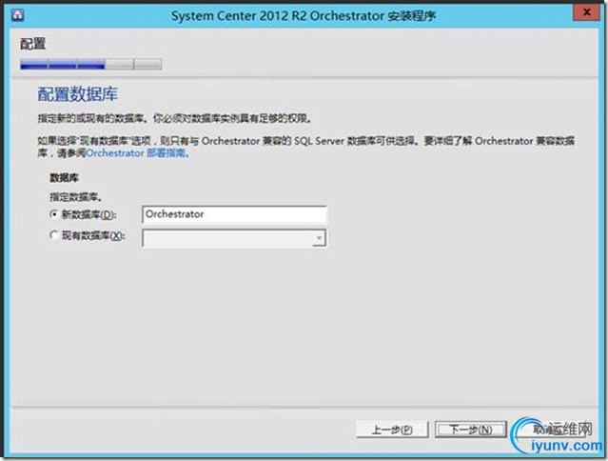Close the Orchestrator setup window
608x461 pixels.
(586, 12)
